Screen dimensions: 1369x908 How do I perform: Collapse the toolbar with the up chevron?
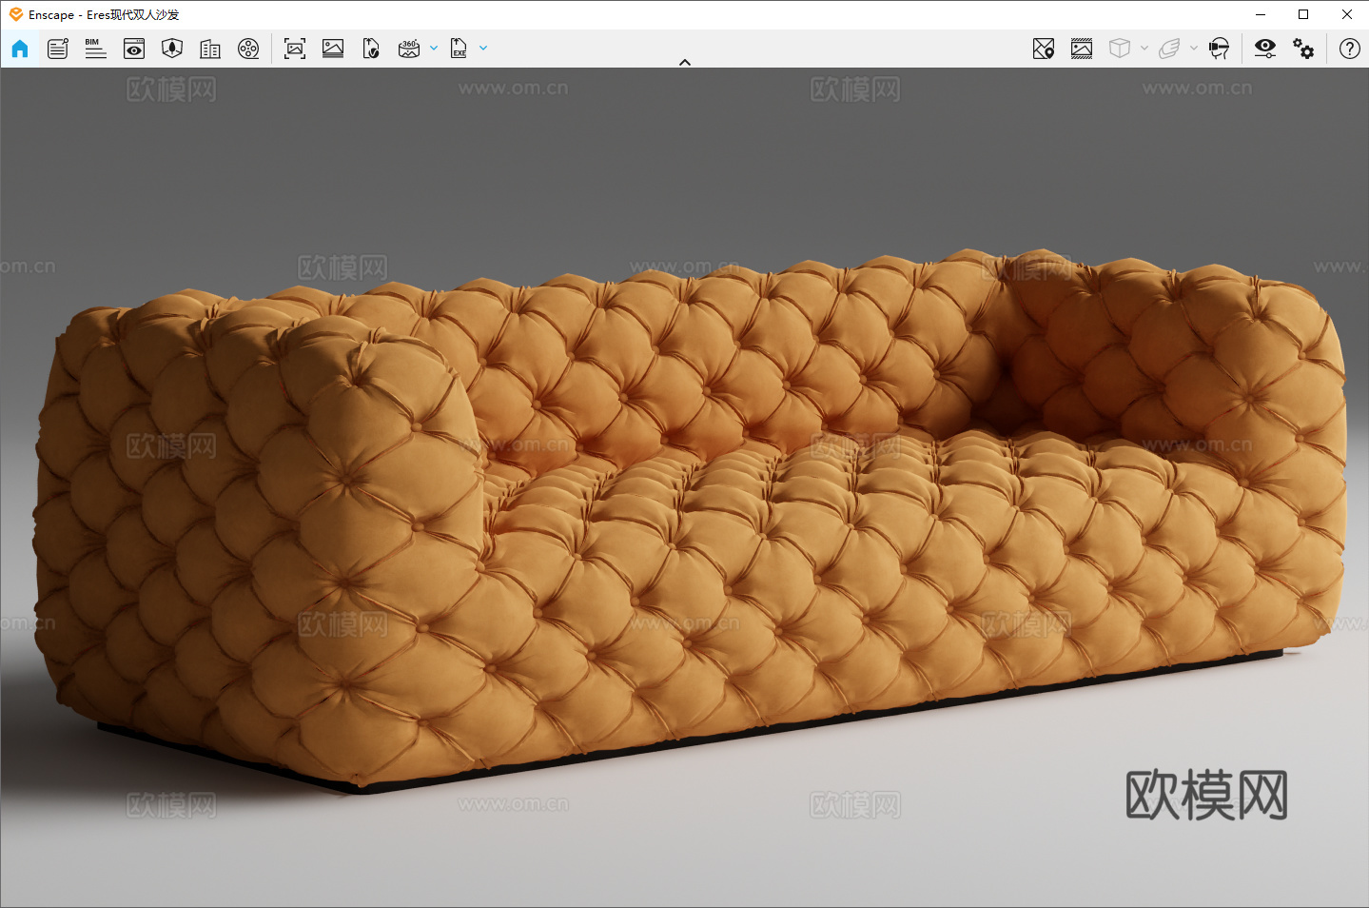[x=685, y=62]
